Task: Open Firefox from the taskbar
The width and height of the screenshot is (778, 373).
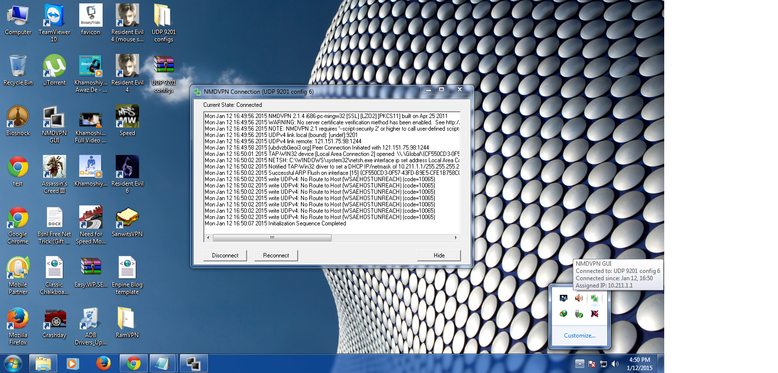Action: pos(103,364)
